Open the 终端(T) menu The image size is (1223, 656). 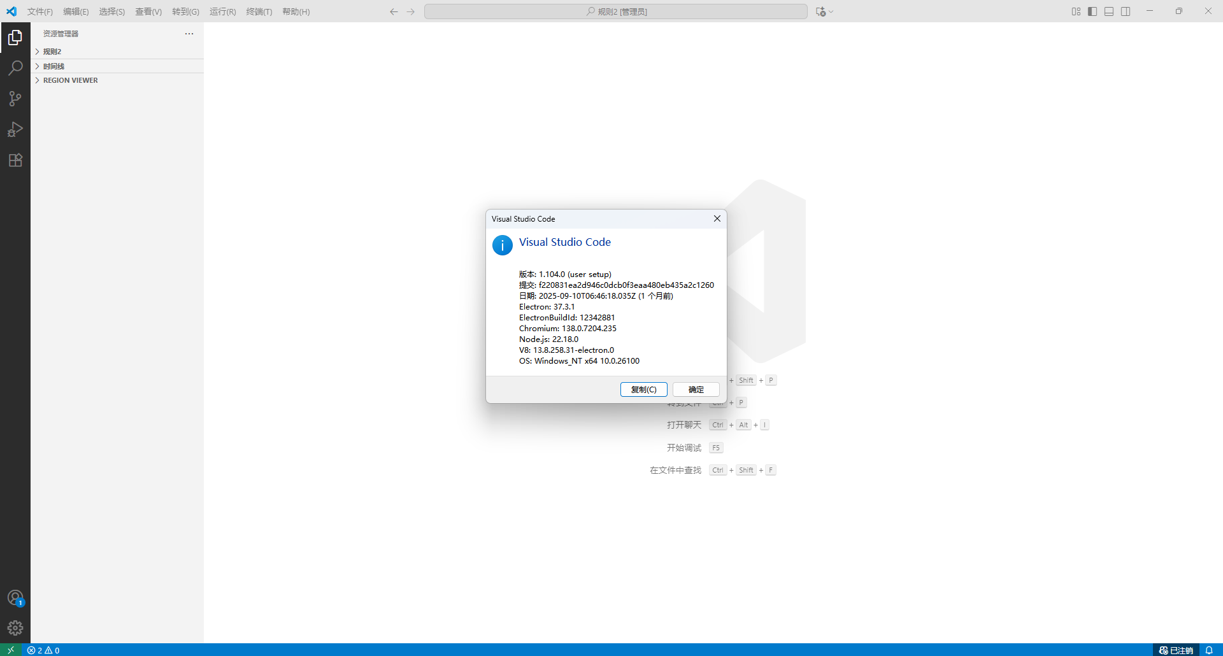tap(259, 11)
